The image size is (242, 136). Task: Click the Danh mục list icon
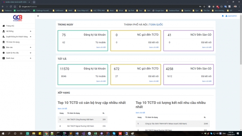[4, 58]
